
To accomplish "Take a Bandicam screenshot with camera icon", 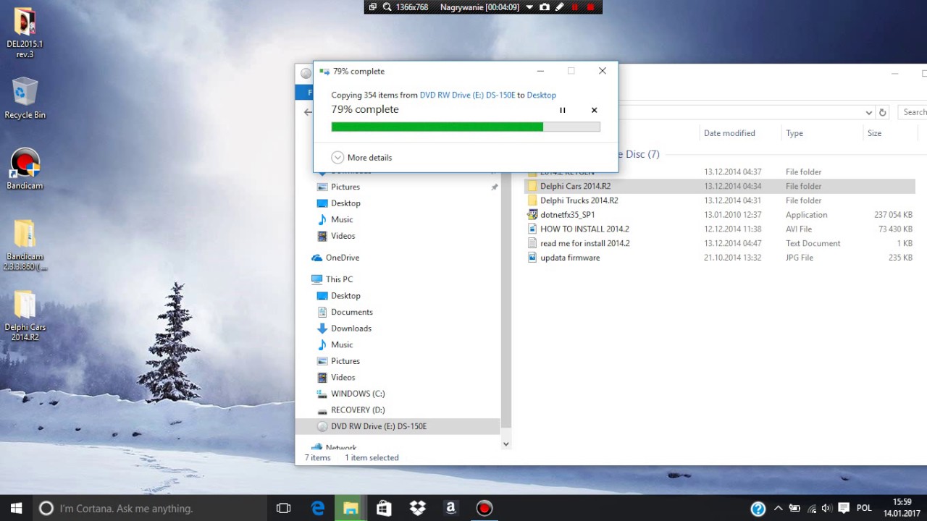I will pos(545,7).
